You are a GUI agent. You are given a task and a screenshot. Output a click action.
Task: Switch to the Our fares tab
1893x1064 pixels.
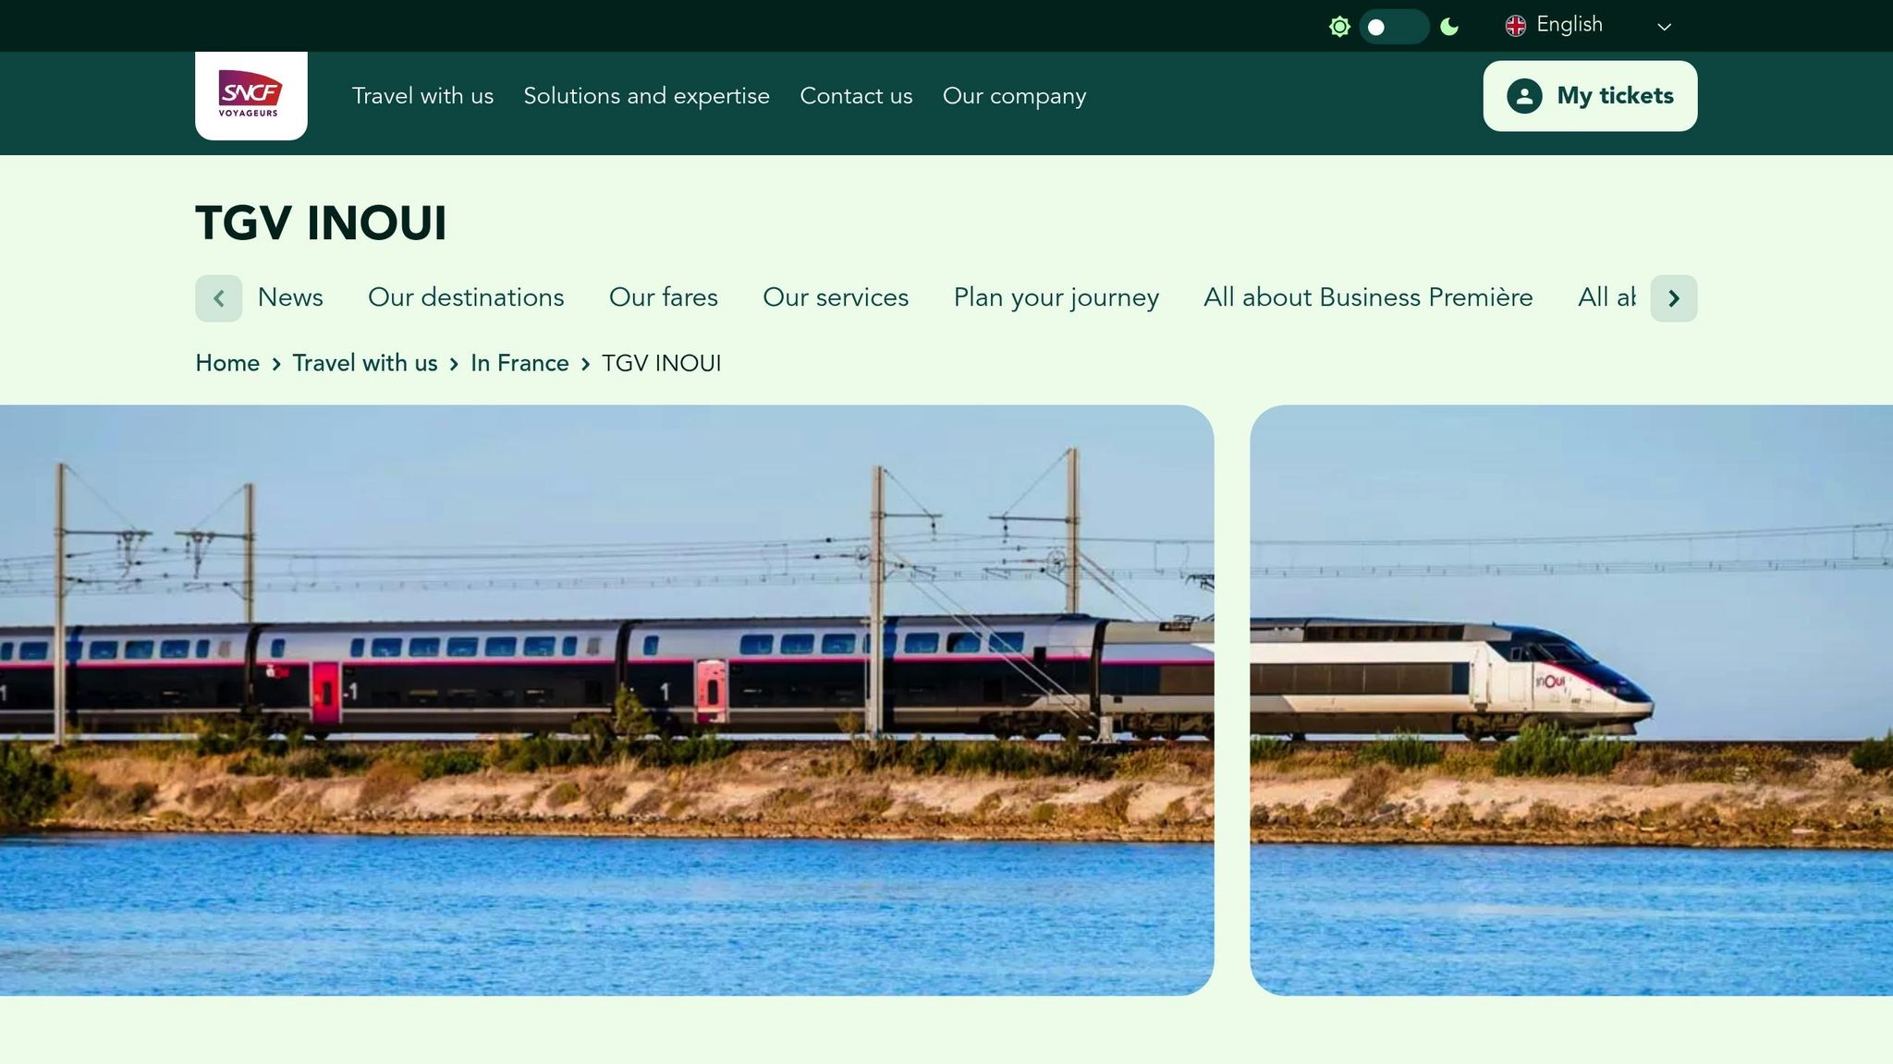[x=663, y=297]
